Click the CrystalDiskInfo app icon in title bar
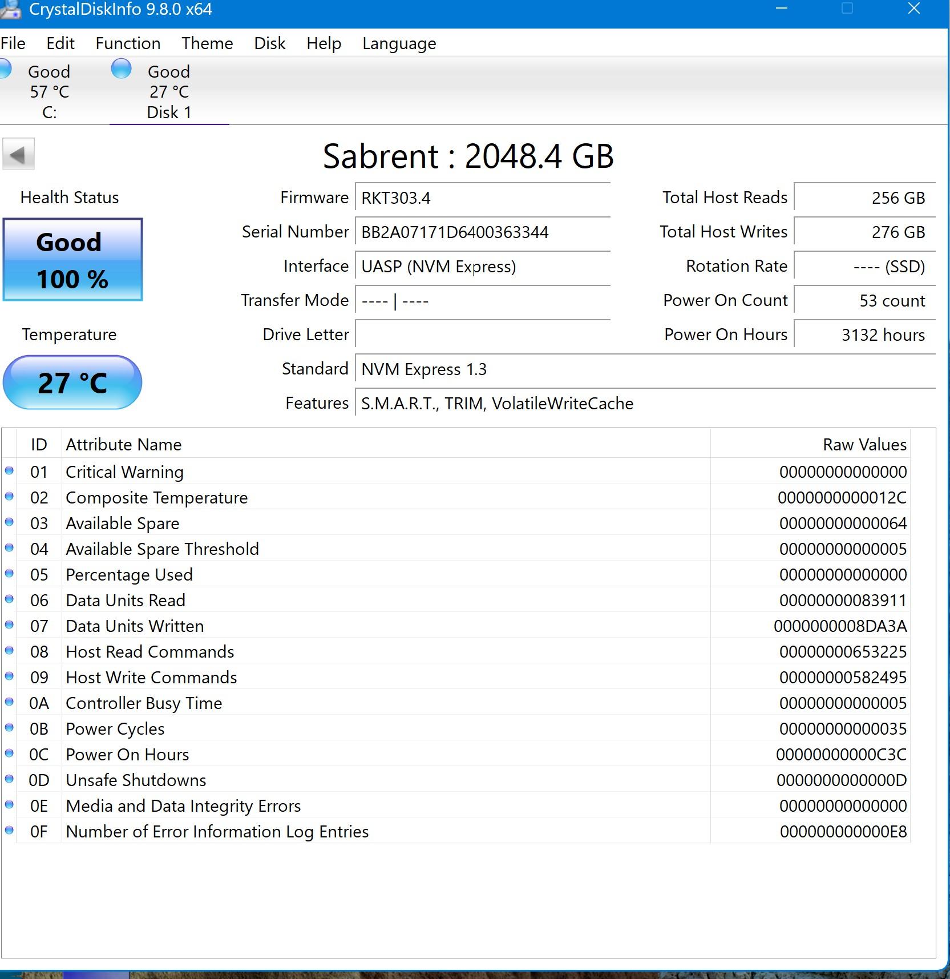 [10, 10]
